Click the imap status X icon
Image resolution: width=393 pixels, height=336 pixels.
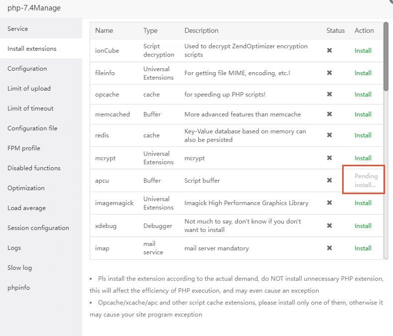[329, 248]
